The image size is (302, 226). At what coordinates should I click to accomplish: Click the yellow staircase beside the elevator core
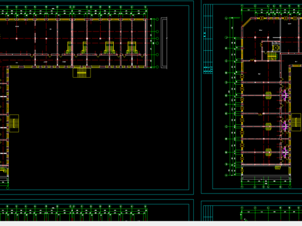click(272, 56)
